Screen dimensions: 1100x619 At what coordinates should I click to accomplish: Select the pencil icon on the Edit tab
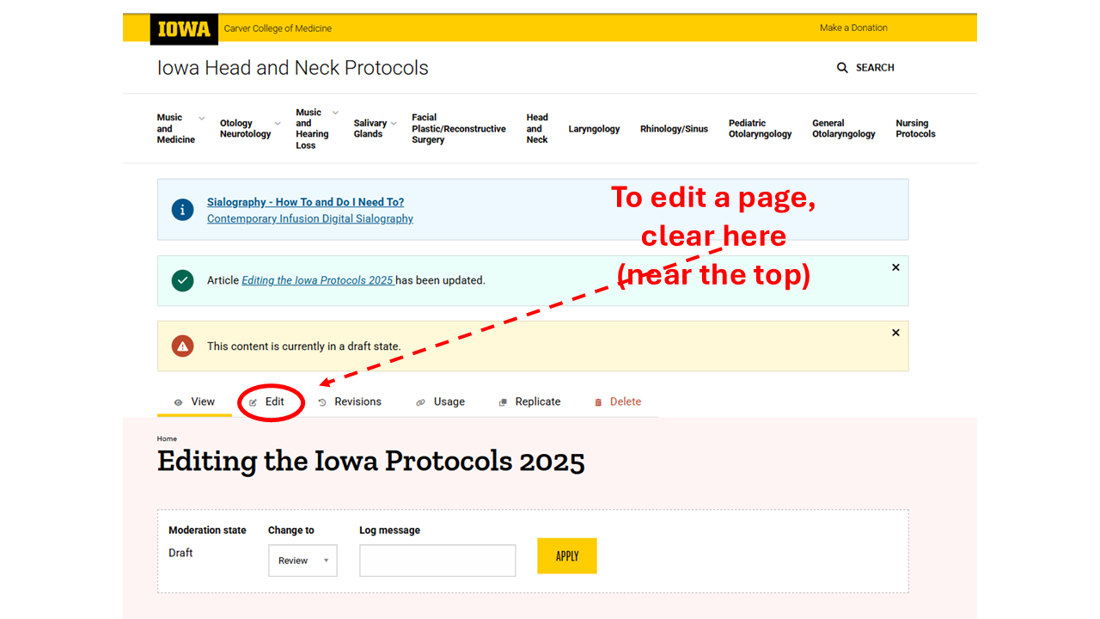click(254, 401)
